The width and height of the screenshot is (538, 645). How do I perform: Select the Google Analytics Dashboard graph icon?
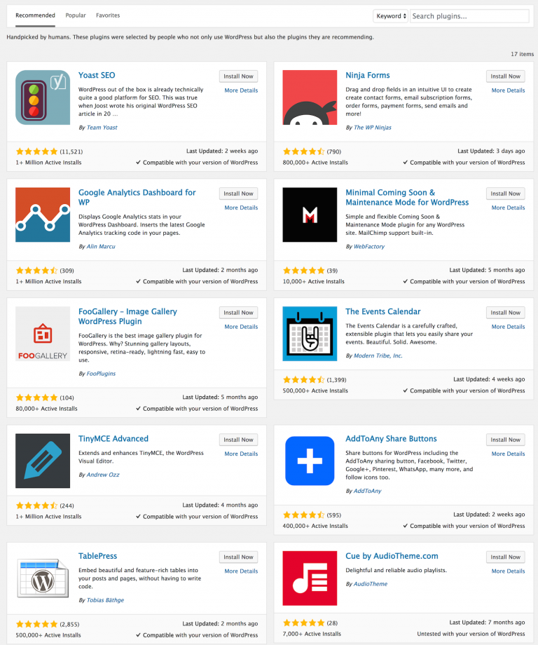click(42, 215)
